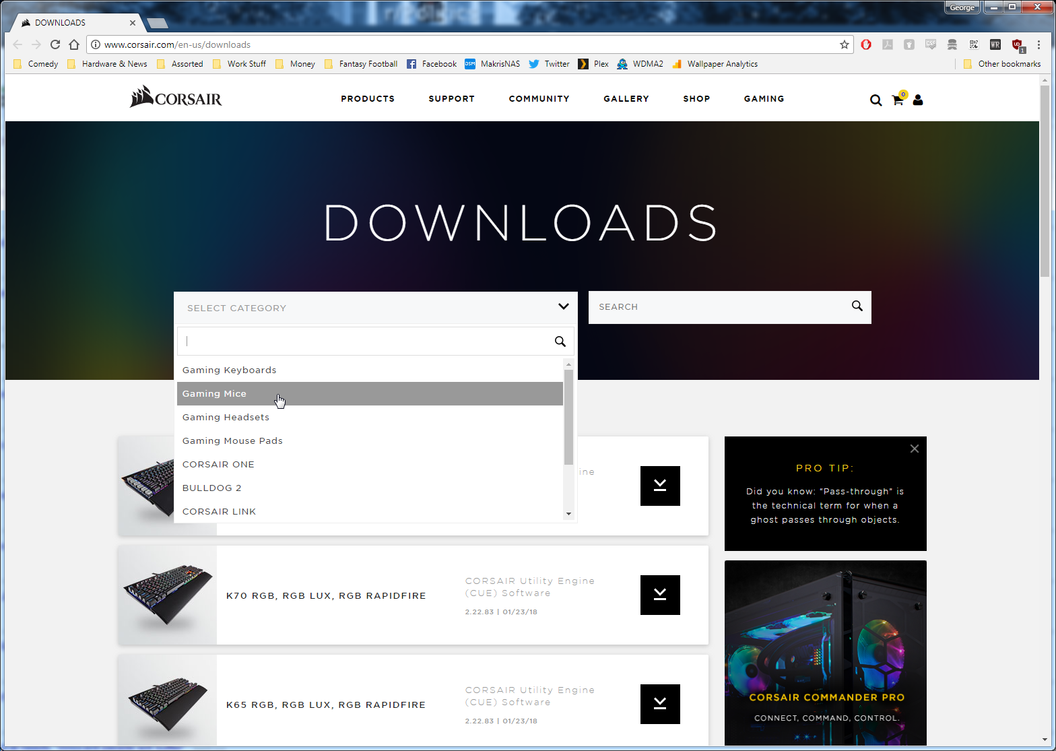Screen dimensions: 1056x751
Task: Open a new browser tab
Action: coord(157,23)
